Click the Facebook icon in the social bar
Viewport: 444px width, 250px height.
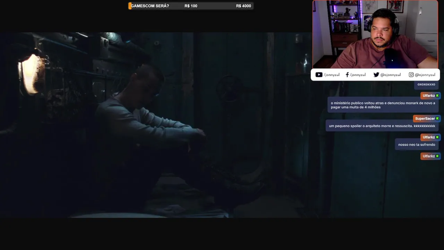(x=347, y=75)
